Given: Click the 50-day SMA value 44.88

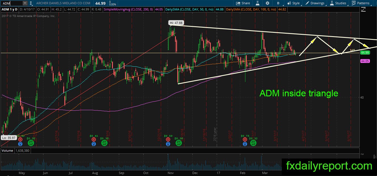Looking at the screenshot, I should (220, 10).
